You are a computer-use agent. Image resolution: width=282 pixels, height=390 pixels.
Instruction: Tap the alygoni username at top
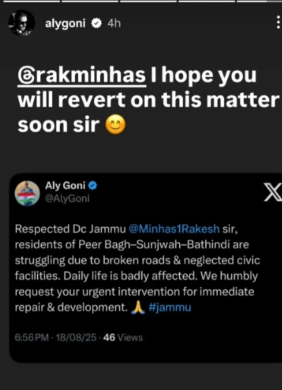65,23
